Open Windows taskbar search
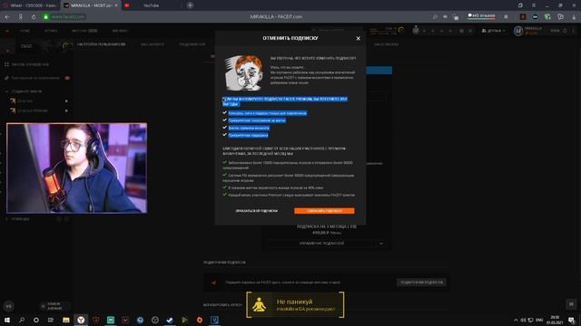This screenshot has width=581, height=326. pos(22,320)
